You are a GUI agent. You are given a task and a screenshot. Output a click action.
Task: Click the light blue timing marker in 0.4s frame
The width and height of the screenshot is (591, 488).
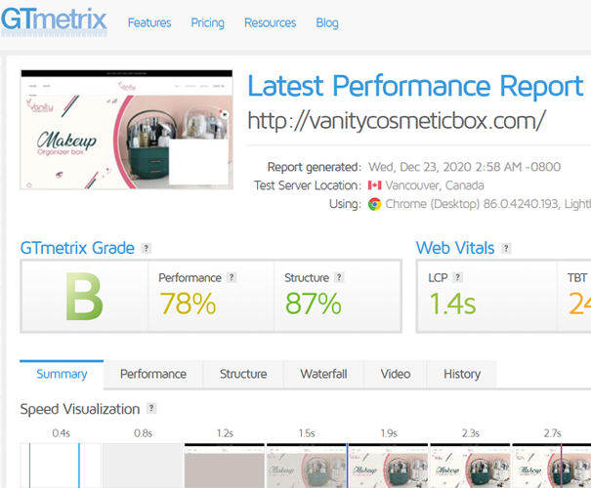point(79,466)
